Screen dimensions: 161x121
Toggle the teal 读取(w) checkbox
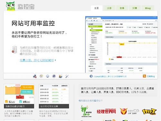[x=21, y=102]
